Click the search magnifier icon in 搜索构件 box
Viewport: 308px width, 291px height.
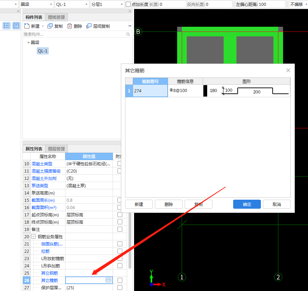(128, 34)
